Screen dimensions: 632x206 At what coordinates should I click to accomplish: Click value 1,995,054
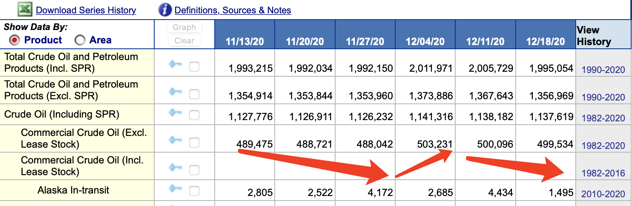click(x=552, y=68)
